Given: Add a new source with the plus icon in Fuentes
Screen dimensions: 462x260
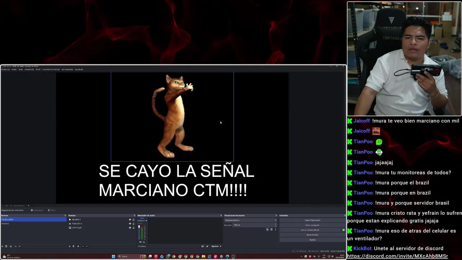Looking at the screenshot, I should [x=70, y=246].
